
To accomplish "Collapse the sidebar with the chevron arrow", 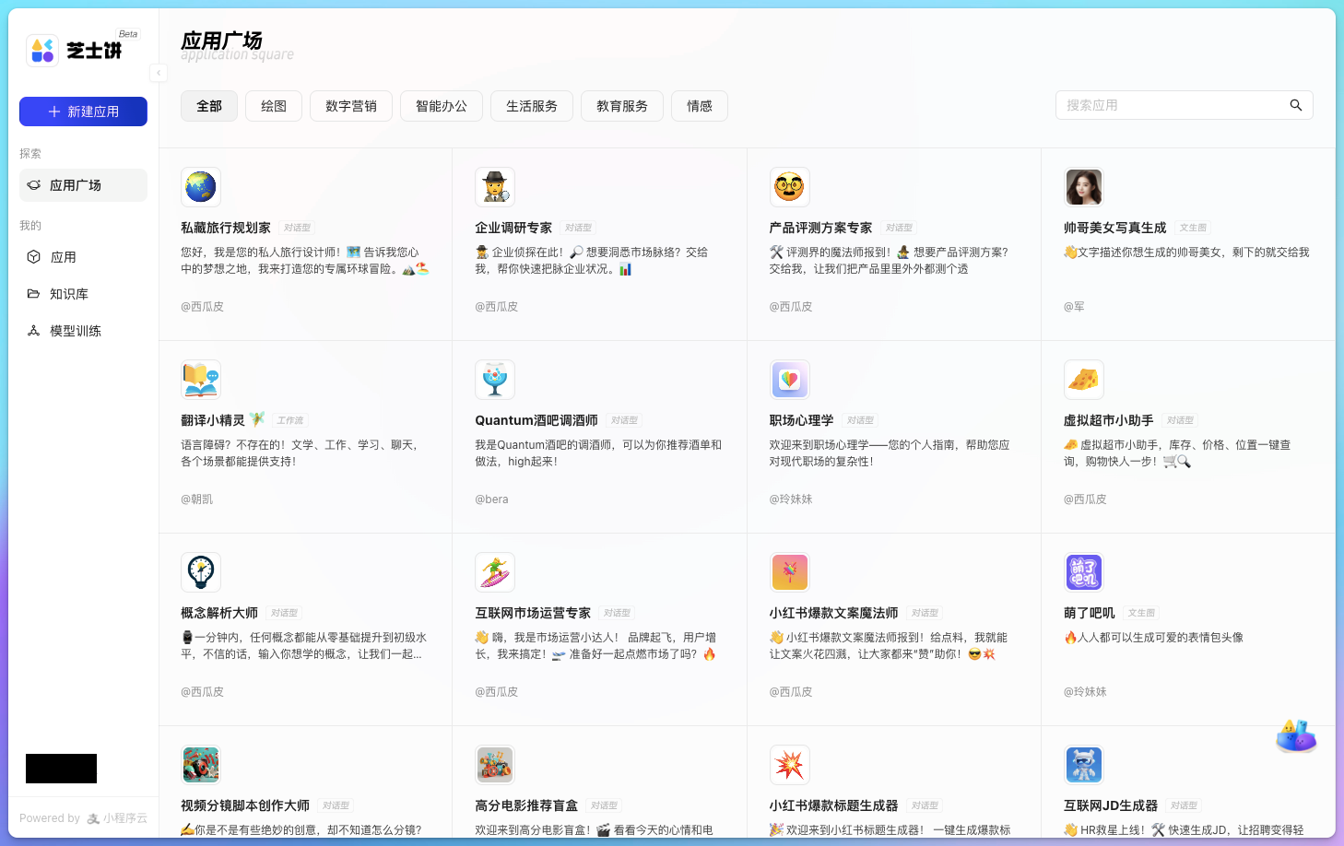I will [x=159, y=73].
